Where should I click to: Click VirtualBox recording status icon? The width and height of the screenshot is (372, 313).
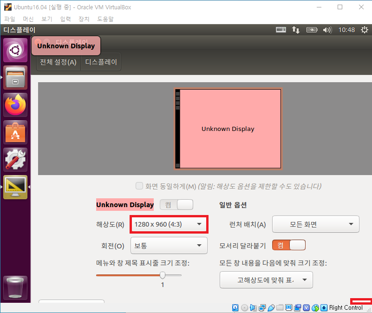pyautogui.click(x=298, y=308)
